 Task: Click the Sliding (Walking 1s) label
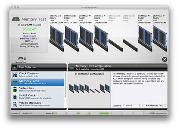pos(29,46)
